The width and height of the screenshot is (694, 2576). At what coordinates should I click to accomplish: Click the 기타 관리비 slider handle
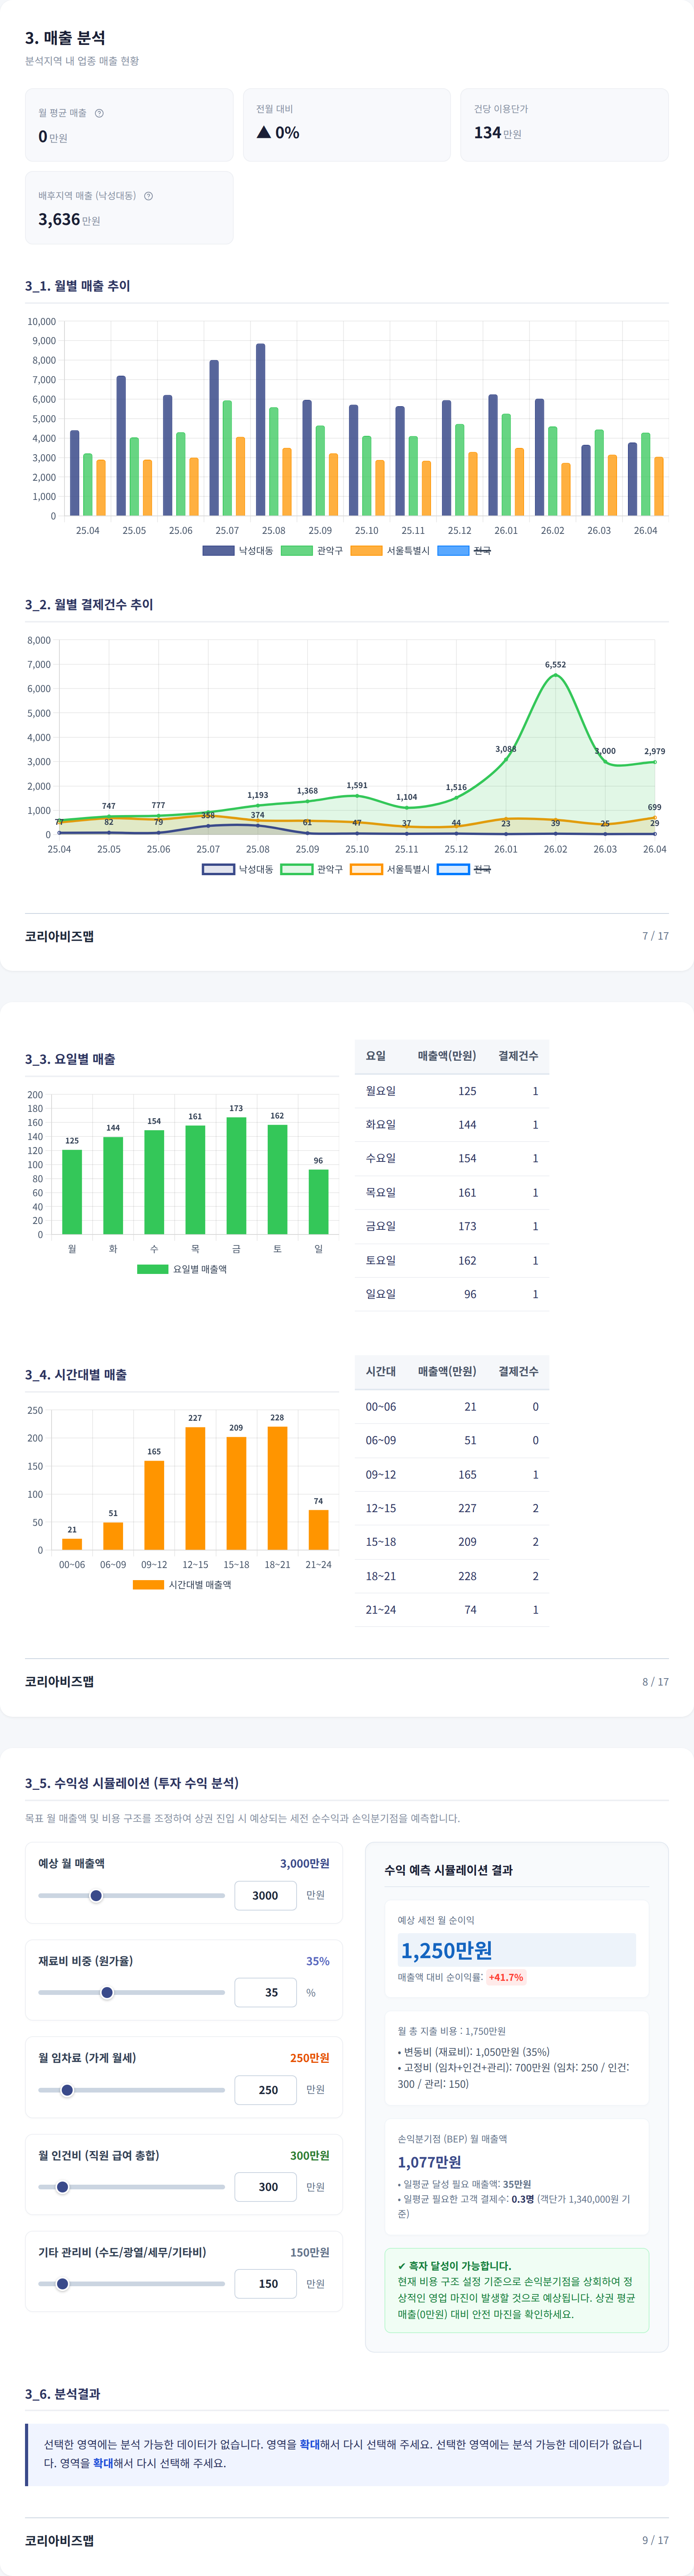click(x=62, y=2283)
